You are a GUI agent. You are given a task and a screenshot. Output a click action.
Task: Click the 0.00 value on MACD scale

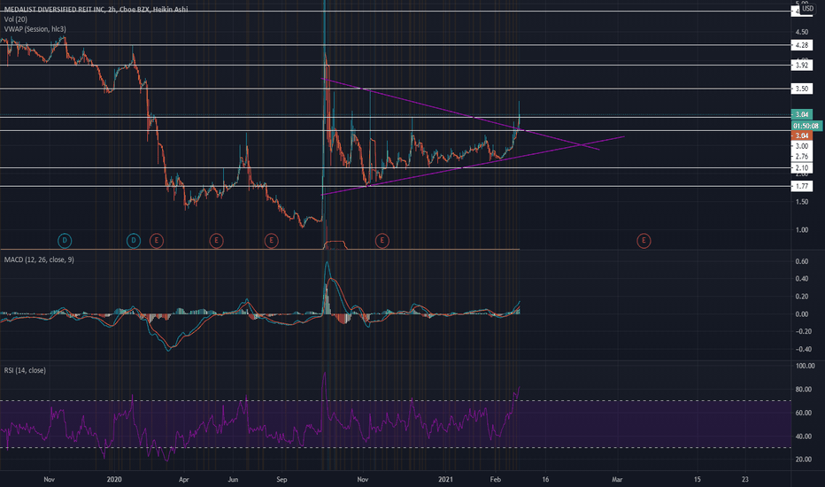(802, 313)
